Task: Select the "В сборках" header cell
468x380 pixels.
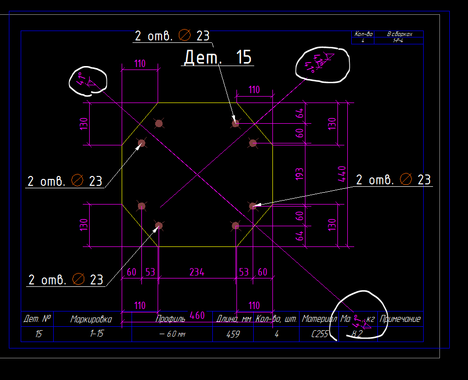Action: tap(399, 34)
